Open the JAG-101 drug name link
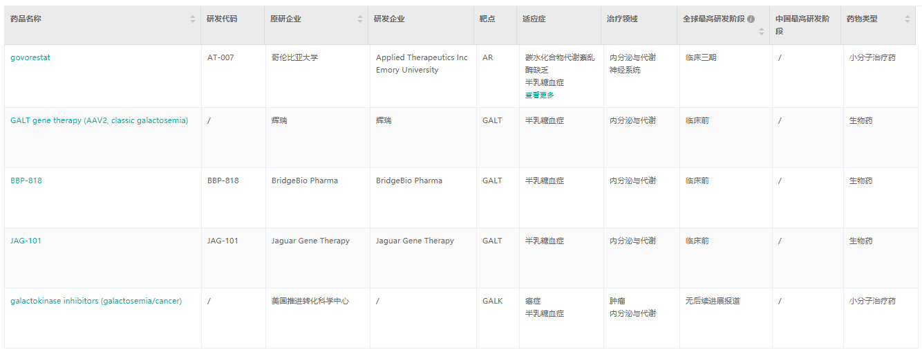The image size is (922, 352). (26, 241)
